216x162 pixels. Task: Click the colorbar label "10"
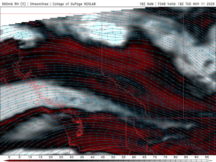[30, 157]
